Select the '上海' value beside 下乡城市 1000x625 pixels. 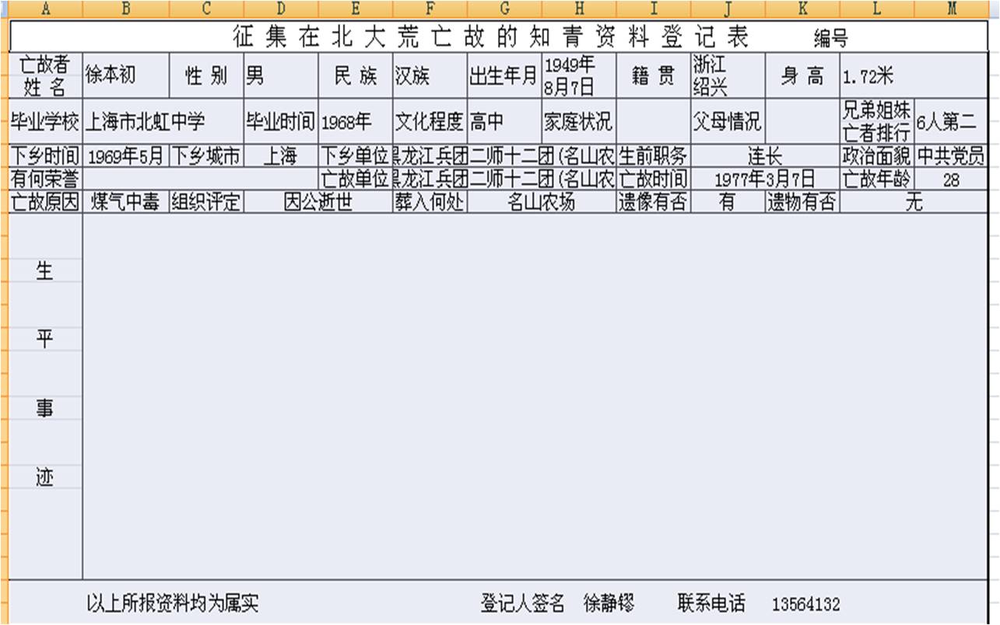tap(281, 155)
